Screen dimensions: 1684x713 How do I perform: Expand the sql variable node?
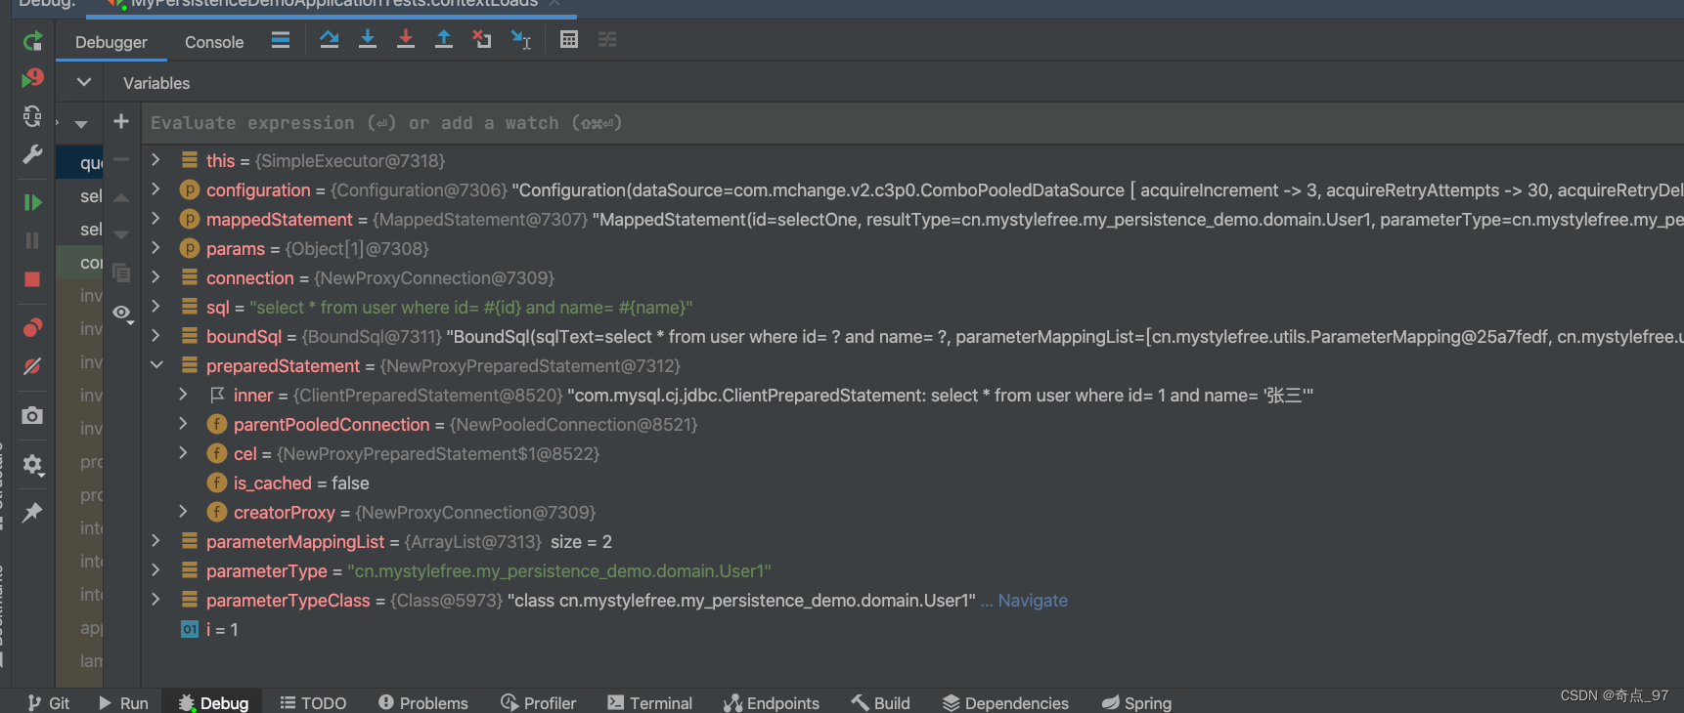tap(155, 306)
